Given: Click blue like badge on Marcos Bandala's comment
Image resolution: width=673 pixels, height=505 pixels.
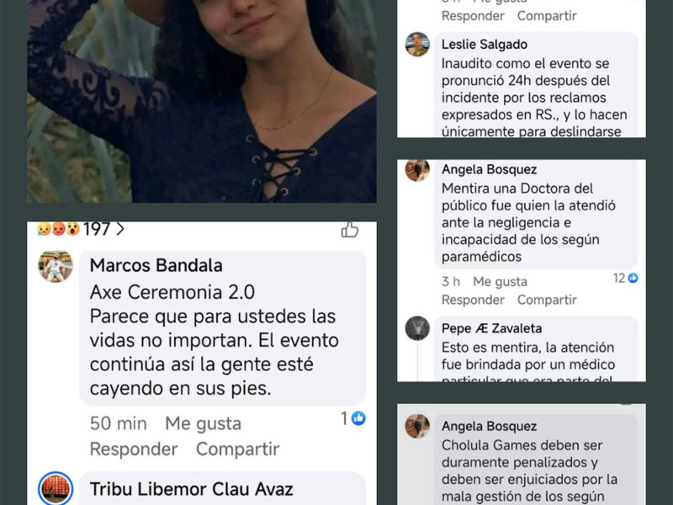Looking at the screenshot, I should point(358,417).
